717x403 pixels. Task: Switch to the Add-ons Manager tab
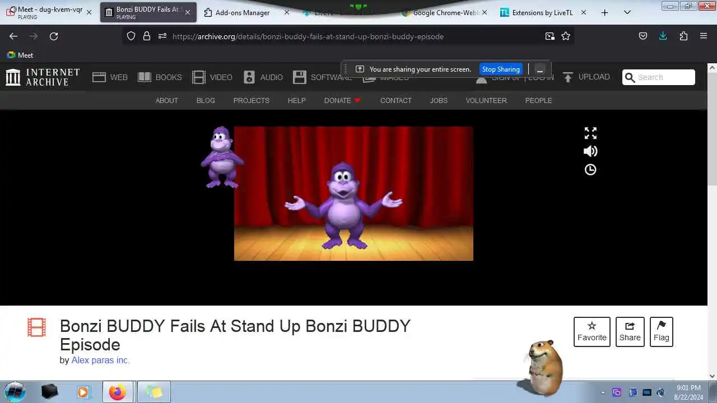[x=246, y=12]
